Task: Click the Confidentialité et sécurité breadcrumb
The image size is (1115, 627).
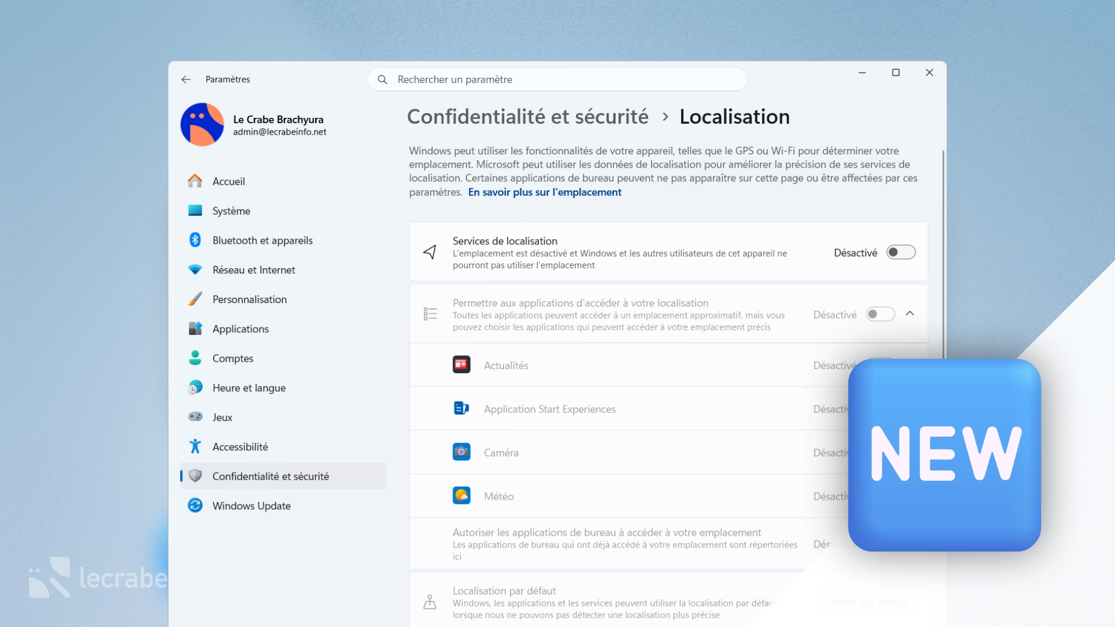Action: [x=528, y=117]
